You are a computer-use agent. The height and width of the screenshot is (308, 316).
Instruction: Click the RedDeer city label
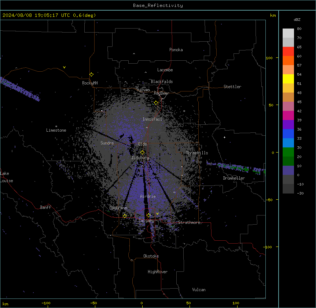[161, 93]
